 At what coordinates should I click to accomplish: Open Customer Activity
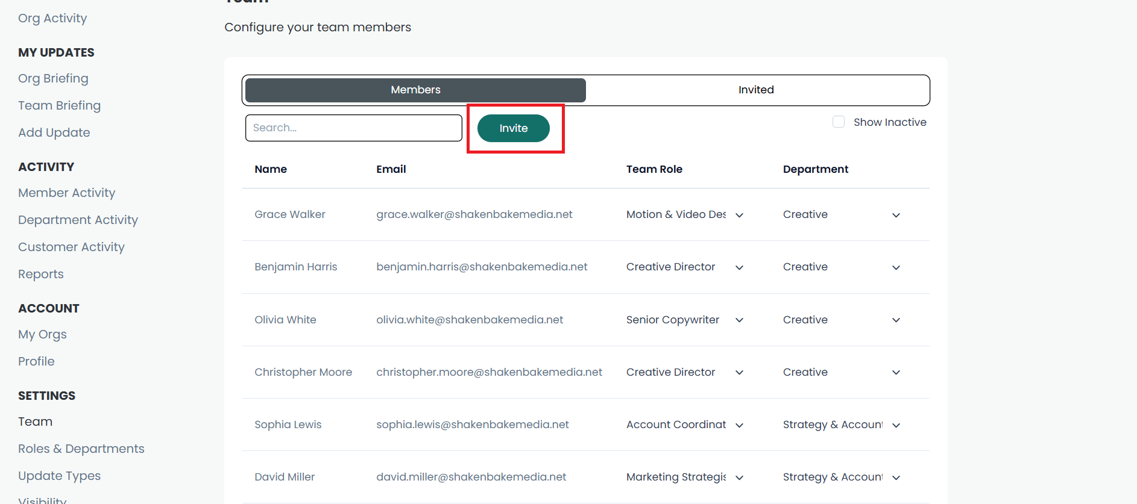click(71, 247)
